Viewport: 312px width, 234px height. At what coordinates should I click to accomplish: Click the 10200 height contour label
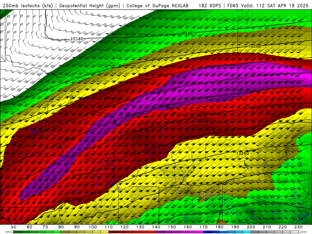(255, 46)
